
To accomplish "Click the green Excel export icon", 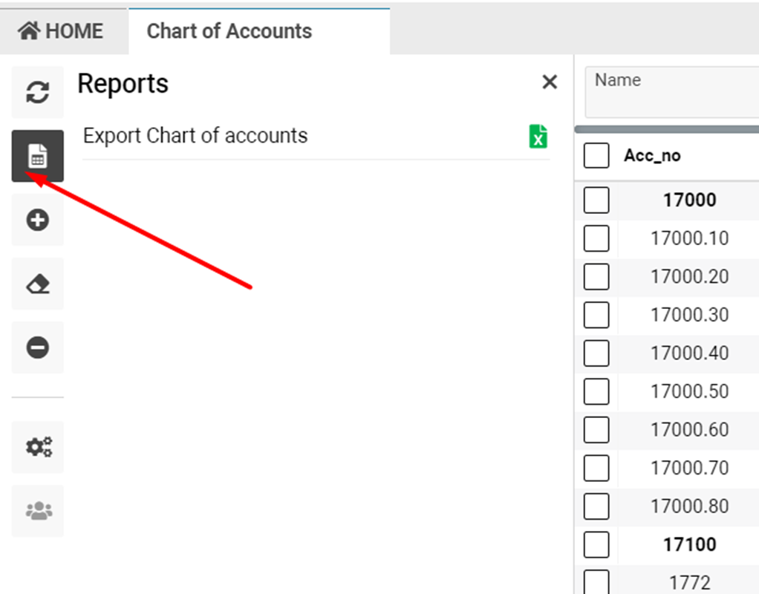I will click(x=538, y=136).
